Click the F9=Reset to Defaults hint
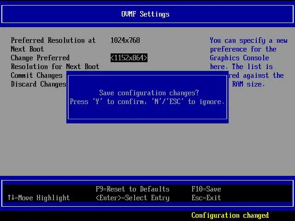Image resolution: width=295 pixels, height=221 pixels. click(132, 189)
